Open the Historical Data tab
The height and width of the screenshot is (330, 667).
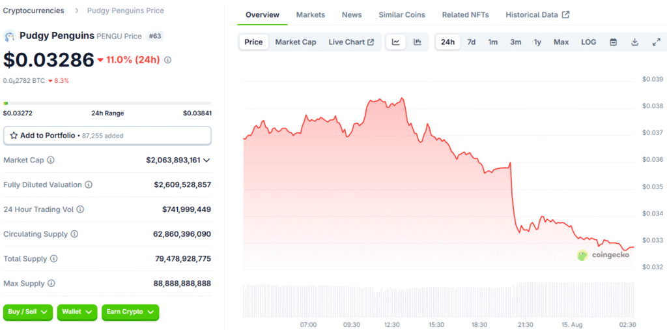tap(537, 15)
